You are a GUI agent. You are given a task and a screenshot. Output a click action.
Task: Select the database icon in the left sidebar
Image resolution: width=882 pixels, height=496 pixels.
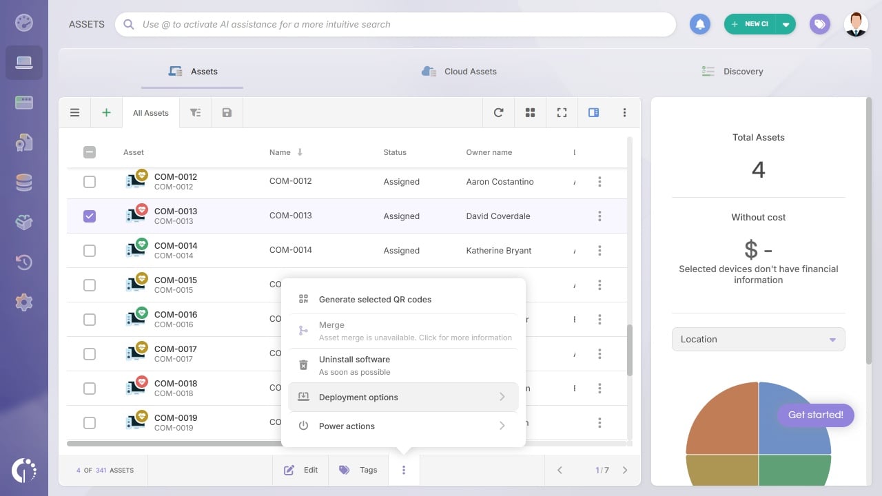pos(25,182)
